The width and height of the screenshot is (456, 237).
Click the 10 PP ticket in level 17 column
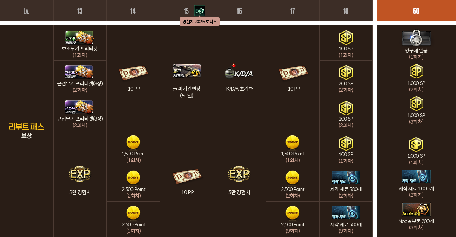pyautogui.click(x=293, y=73)
